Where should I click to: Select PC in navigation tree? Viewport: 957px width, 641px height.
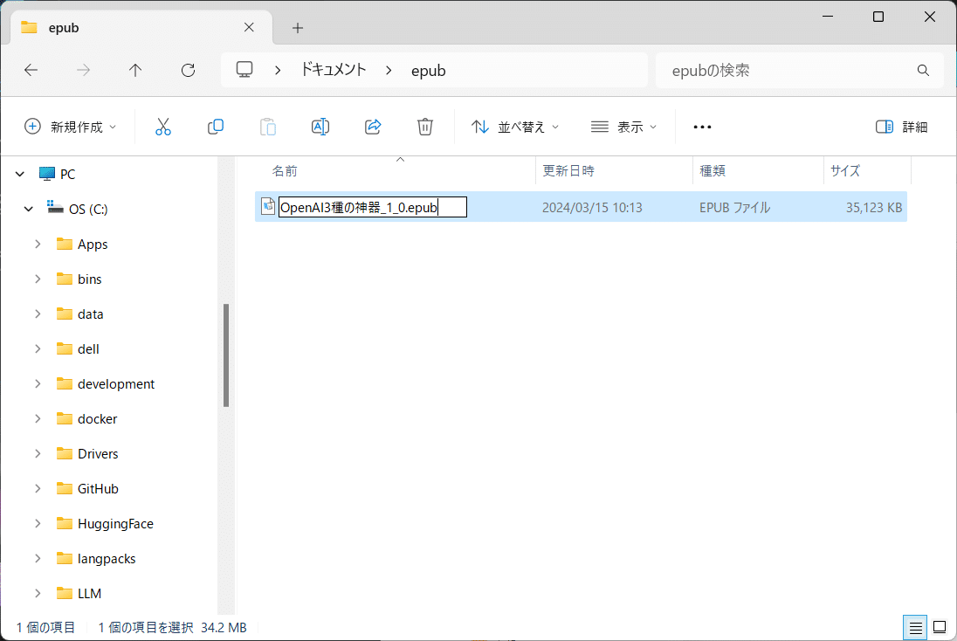click(57, 174)
